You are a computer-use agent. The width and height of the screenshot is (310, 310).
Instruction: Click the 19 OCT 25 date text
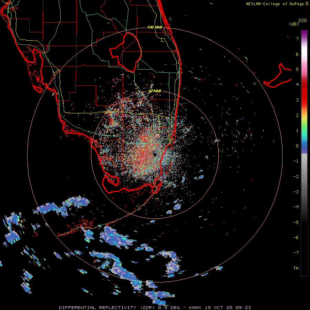(219, 308)
